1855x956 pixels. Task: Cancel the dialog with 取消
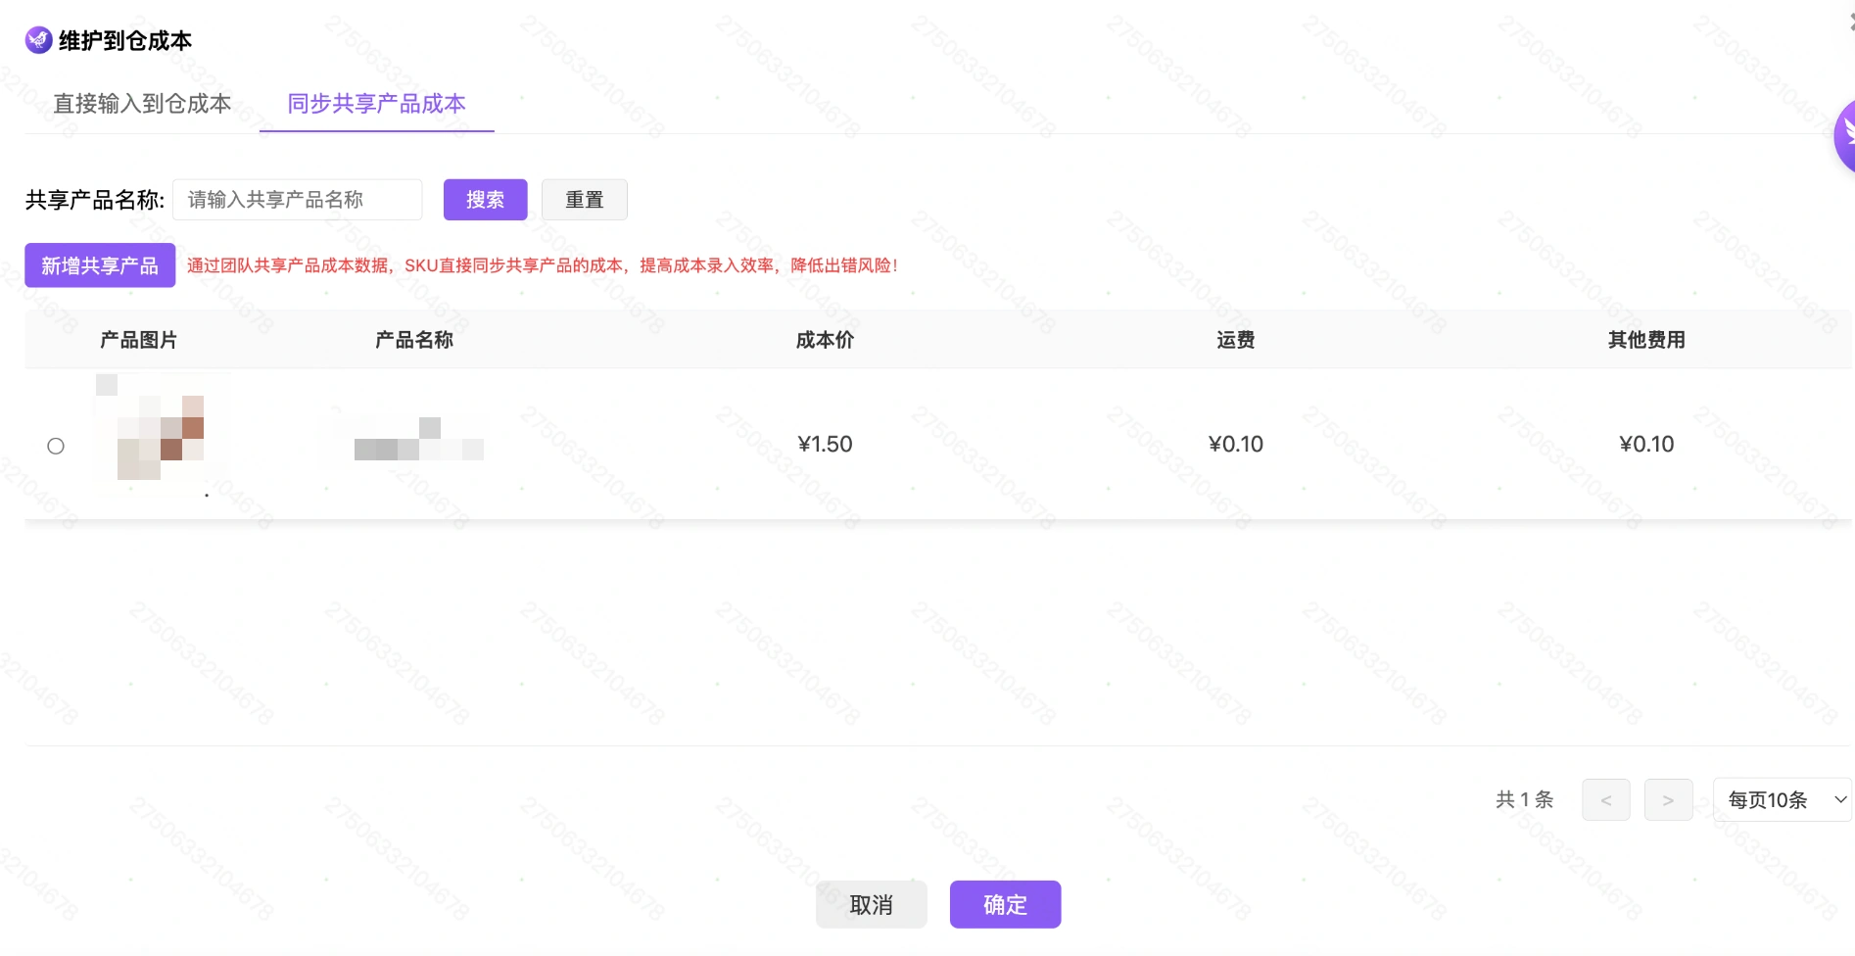(x=871, y=904)
